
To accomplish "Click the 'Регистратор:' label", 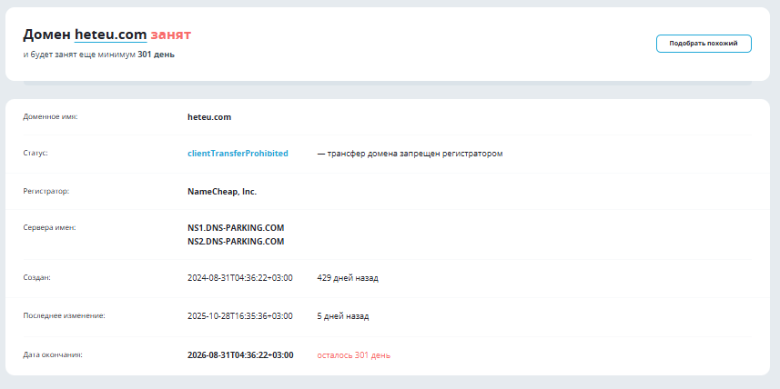I will click(46, 191).
